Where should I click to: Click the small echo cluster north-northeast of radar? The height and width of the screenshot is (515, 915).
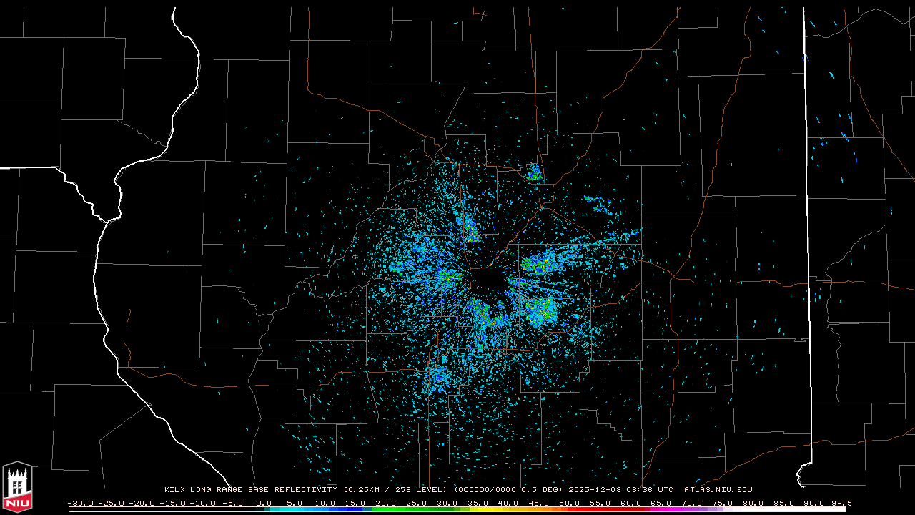(534, 172)
